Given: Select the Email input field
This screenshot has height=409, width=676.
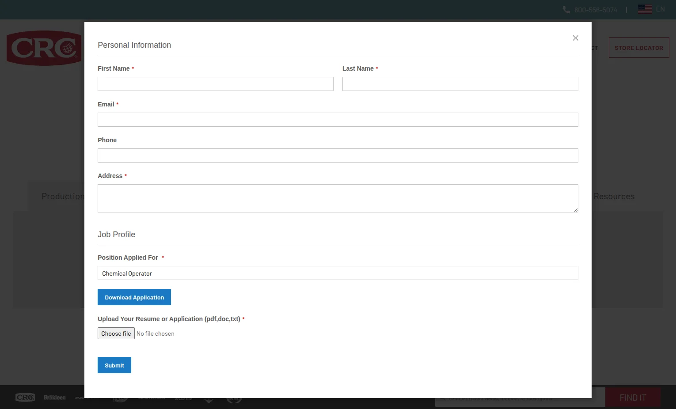Looking at the screenshot, I should pos(338,120).
